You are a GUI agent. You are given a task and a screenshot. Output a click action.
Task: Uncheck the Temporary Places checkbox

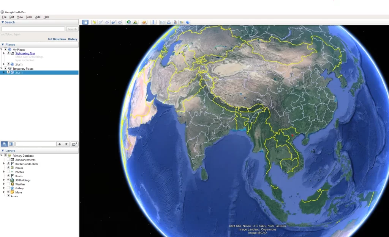click(x=5, y=69)
